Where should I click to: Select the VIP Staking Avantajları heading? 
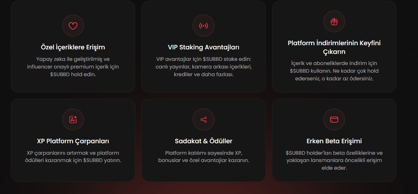tap(203, 47)
